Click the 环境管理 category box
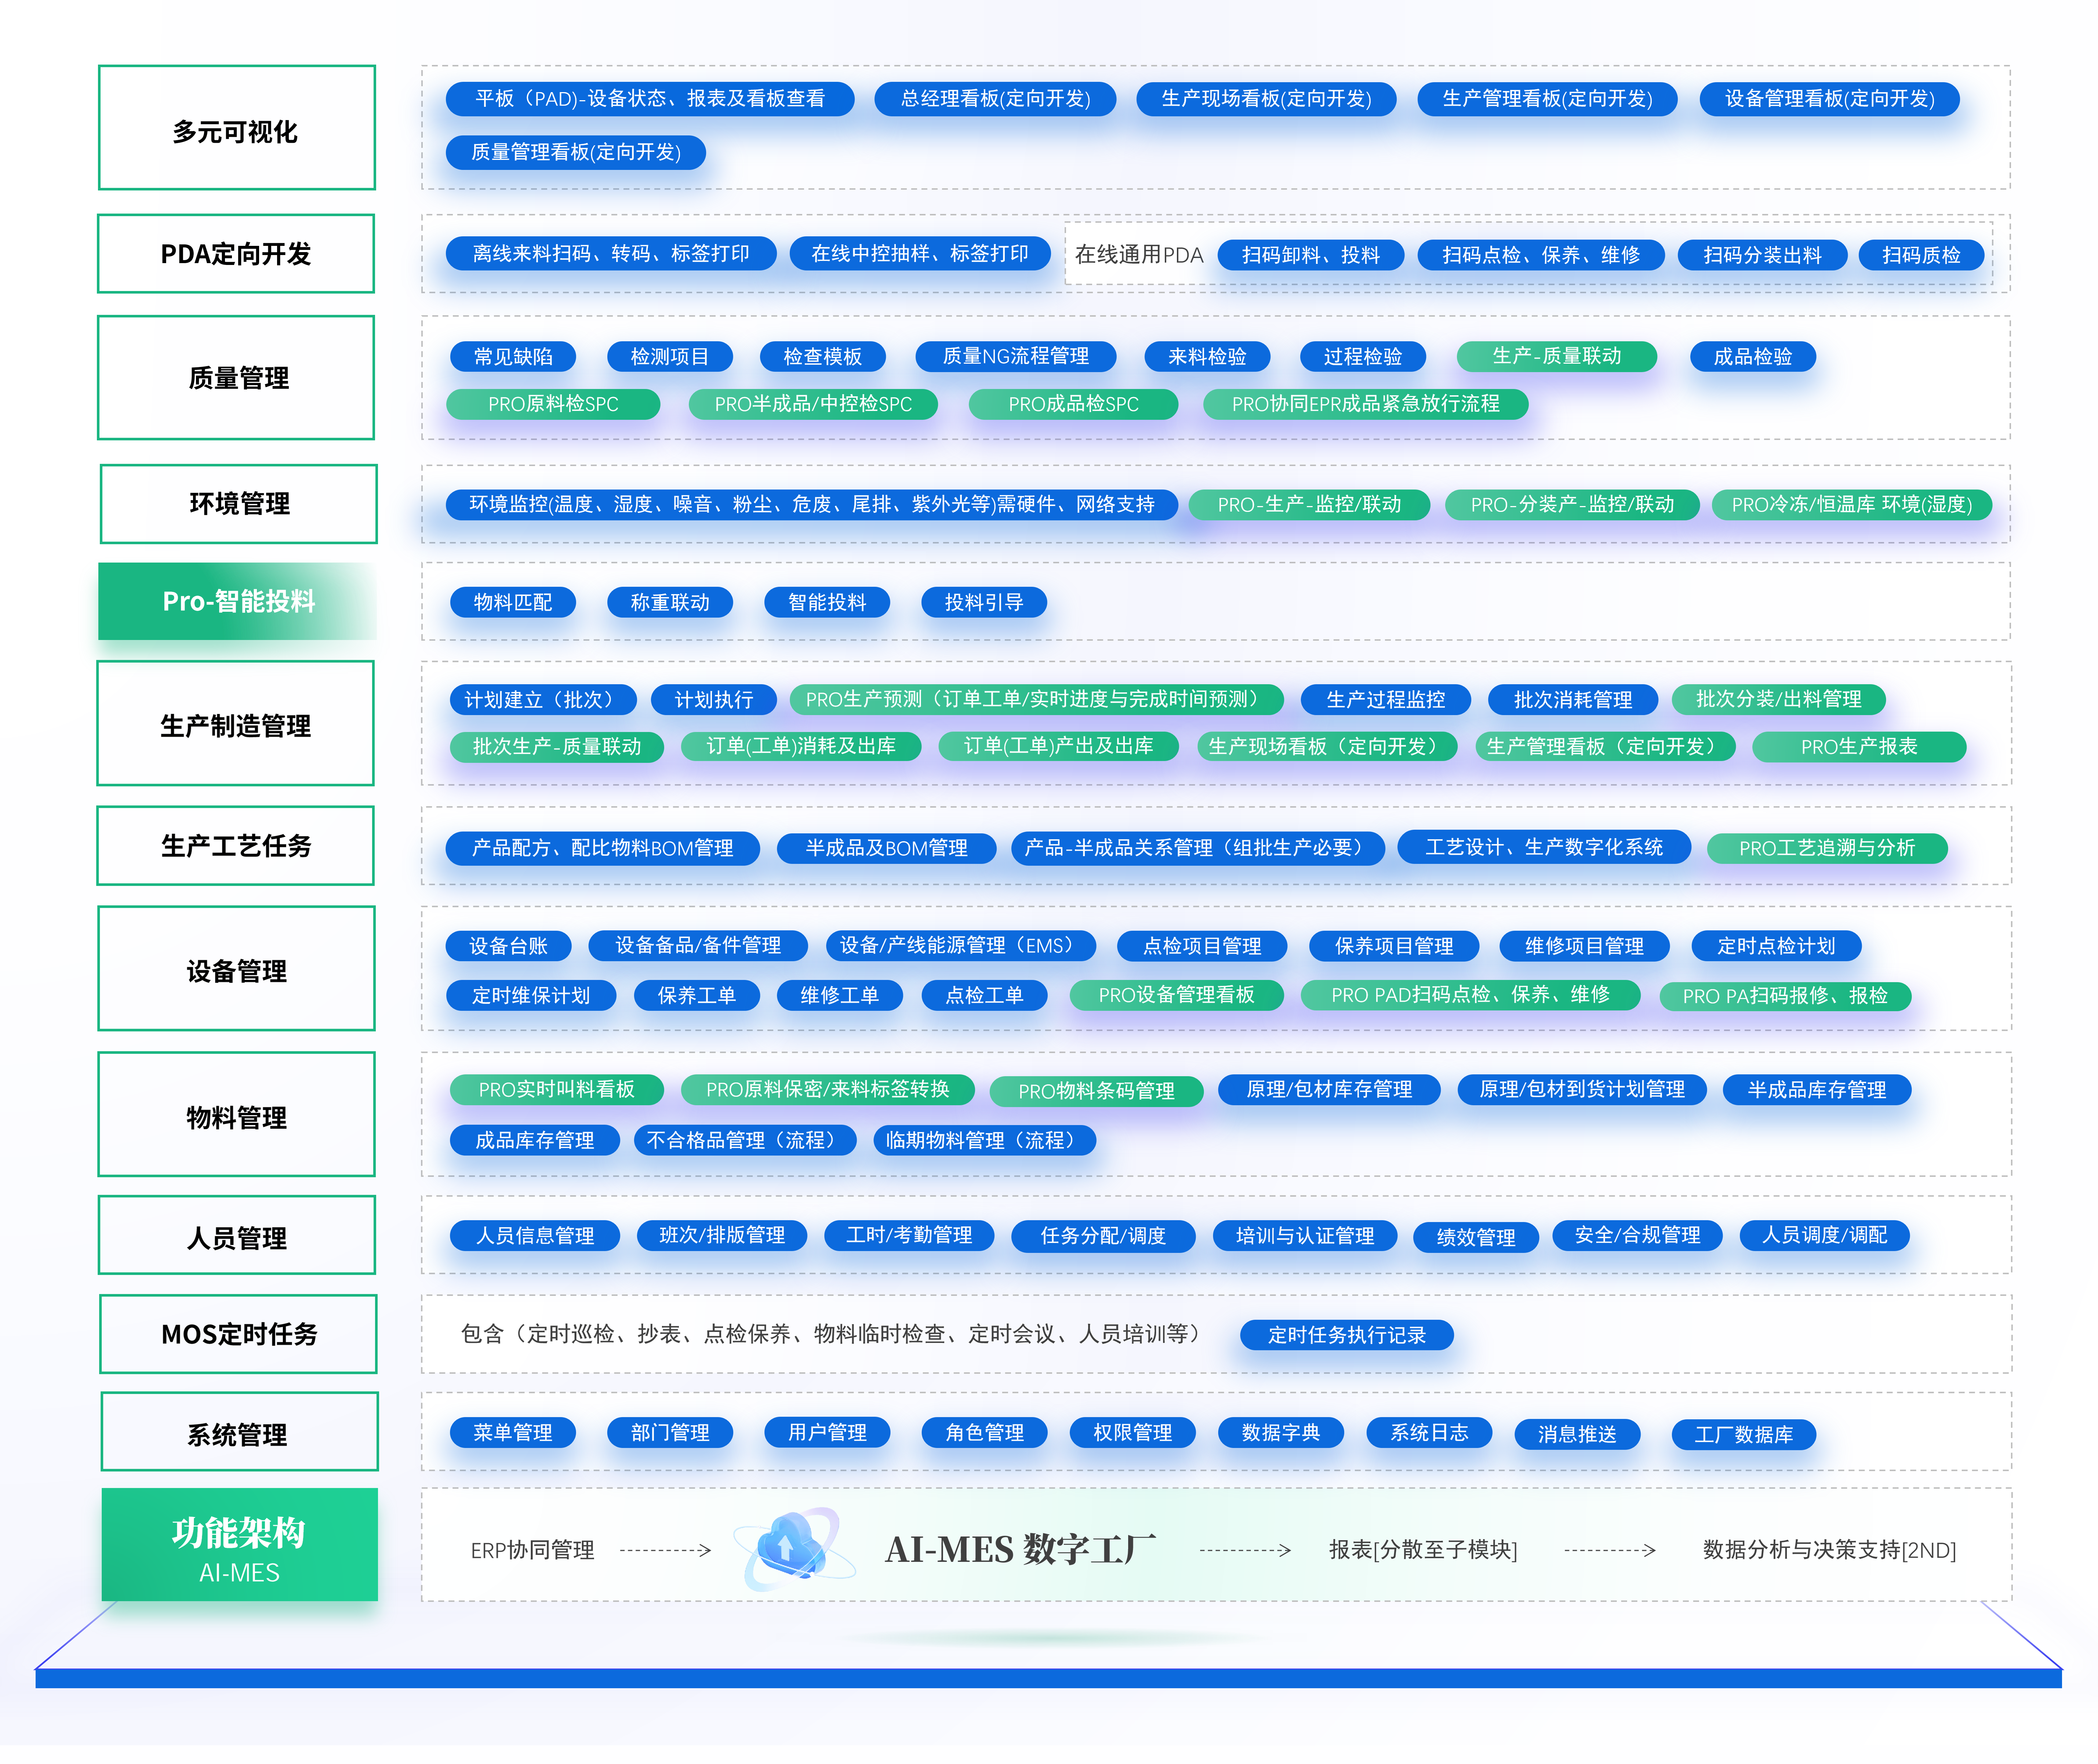The image size is (2098, 1764). [239, 504]
